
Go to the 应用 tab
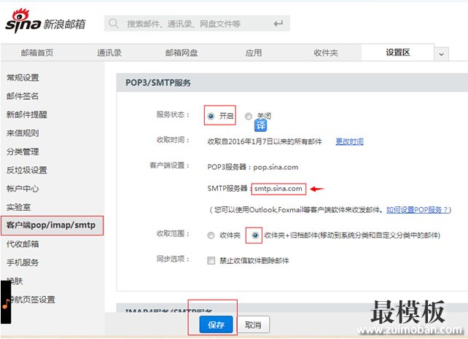pyautogui.click(x=254, y=52)
